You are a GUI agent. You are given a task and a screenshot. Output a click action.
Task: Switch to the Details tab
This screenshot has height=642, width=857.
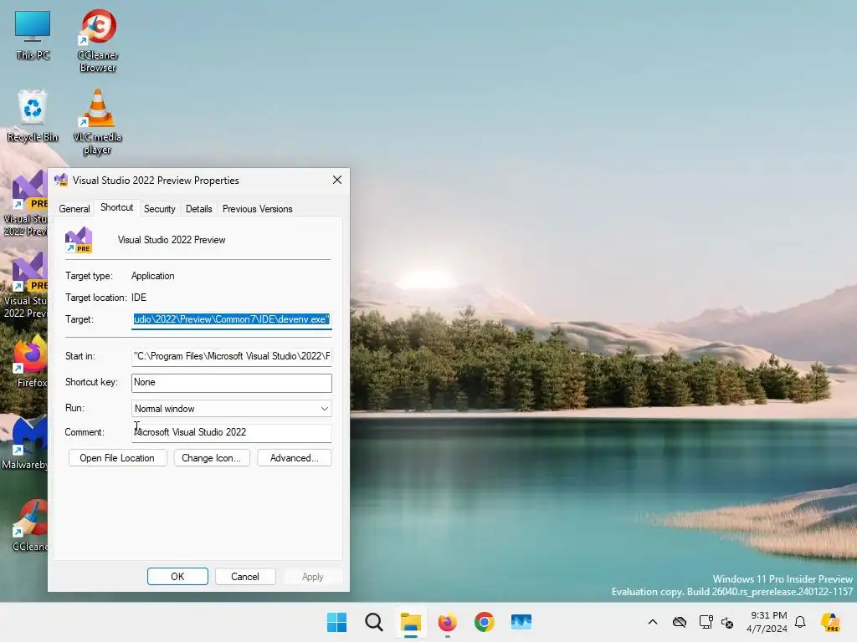198,209
